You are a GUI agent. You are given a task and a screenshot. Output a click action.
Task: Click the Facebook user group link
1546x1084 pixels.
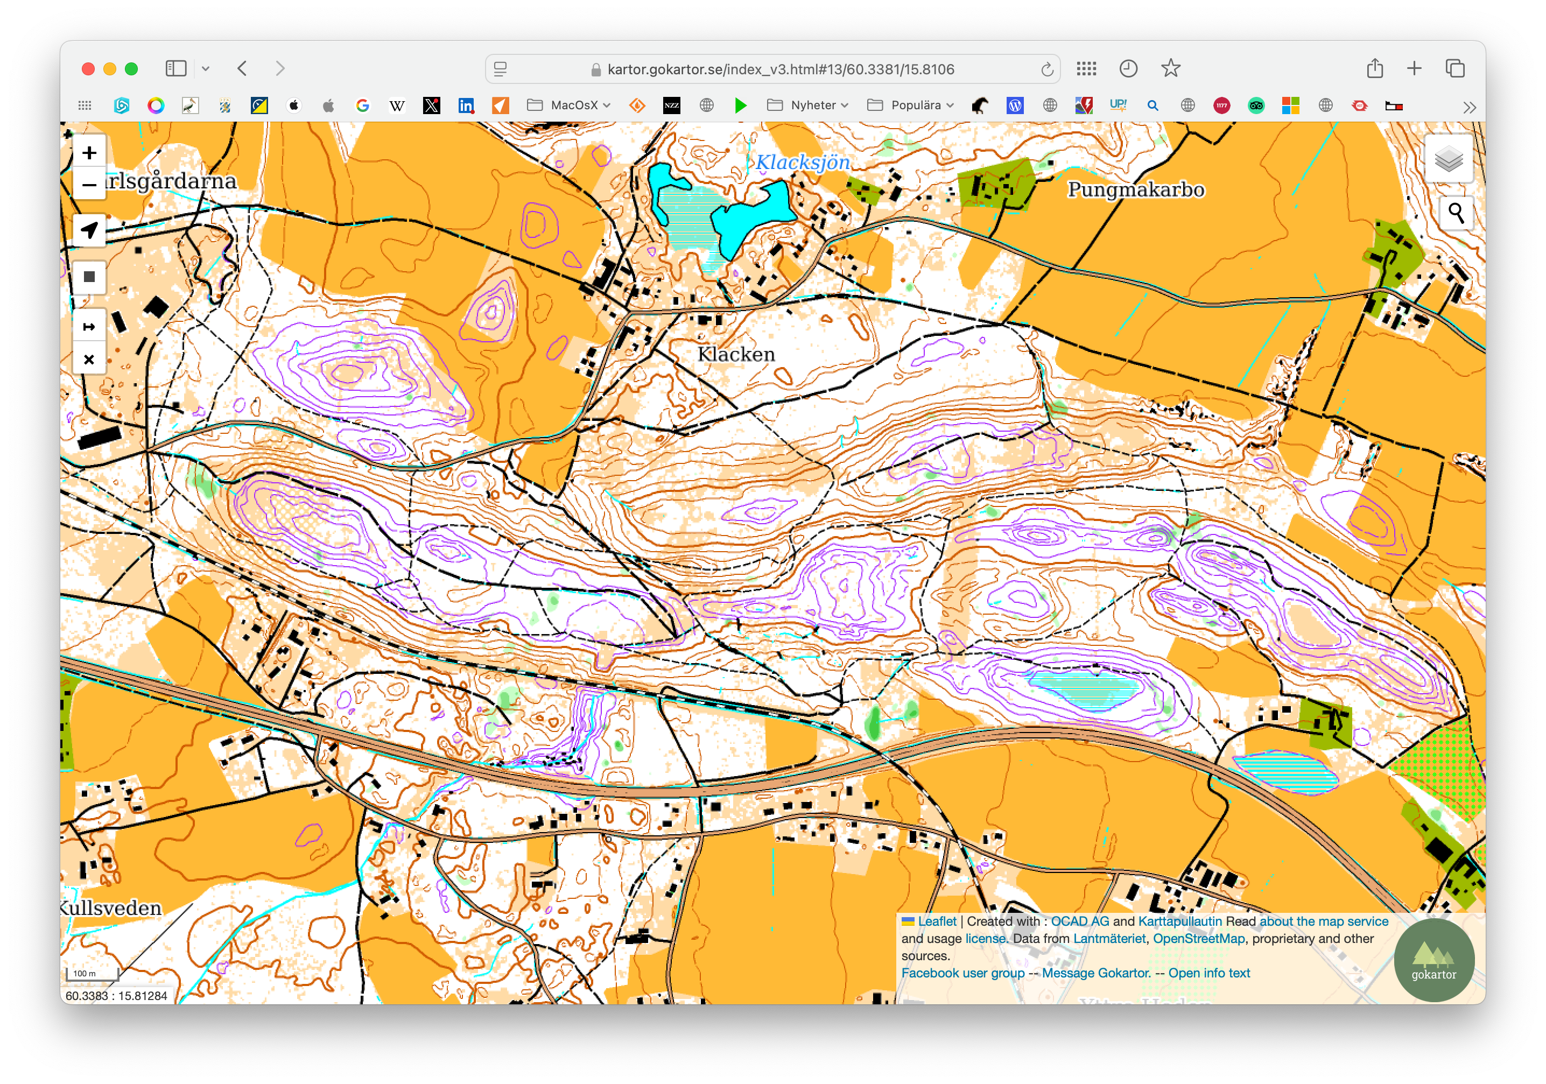pos(962,973)
